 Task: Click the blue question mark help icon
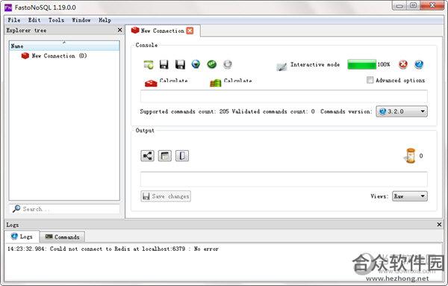coord(419,64)
